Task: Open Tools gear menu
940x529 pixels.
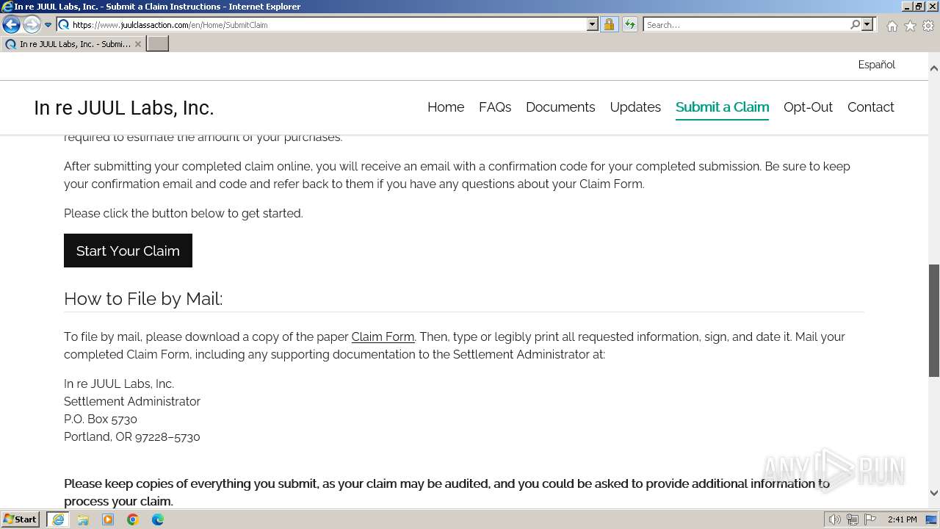Action: tap(928, 26)
